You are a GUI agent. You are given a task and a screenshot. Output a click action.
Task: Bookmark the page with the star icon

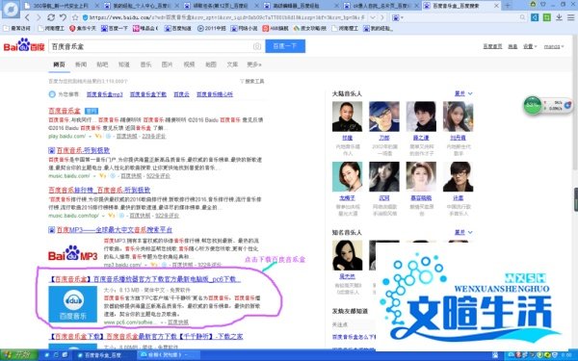pyautogui.click(x=75, y=17)
